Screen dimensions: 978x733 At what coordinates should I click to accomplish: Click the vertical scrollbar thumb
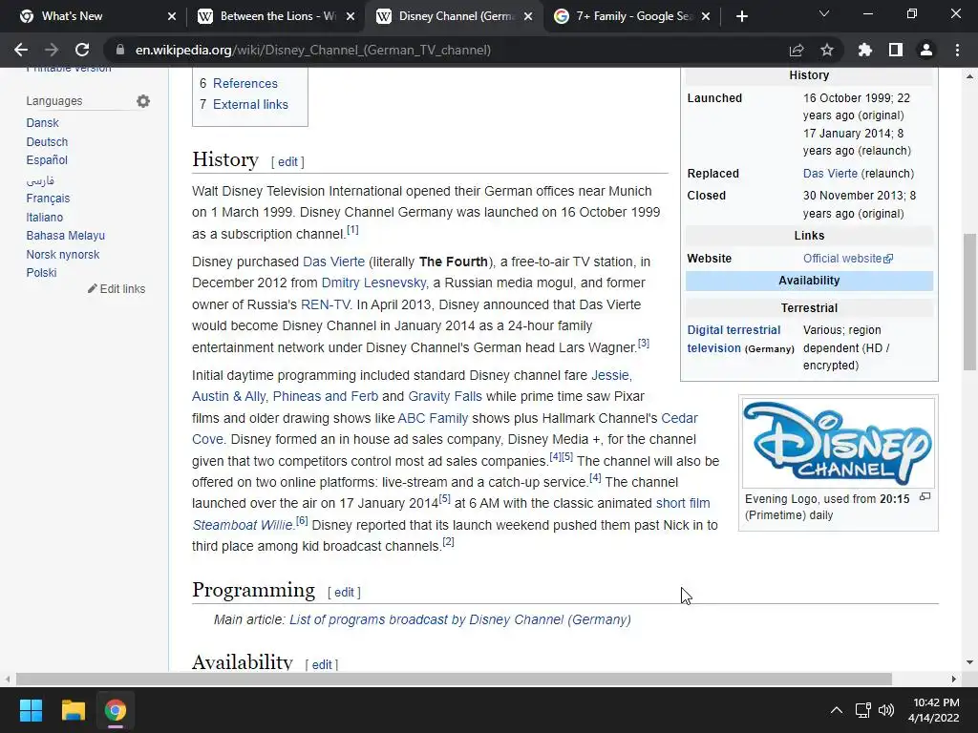point(969,302)
